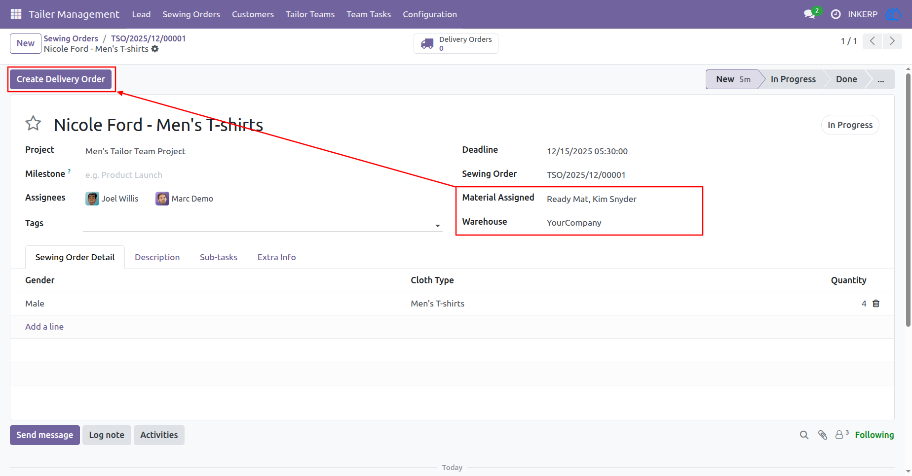Image resolution: width=912 pixels, height=476 pixels.
Task: Attach a file with paperclip icon
Action: point(823,435)
